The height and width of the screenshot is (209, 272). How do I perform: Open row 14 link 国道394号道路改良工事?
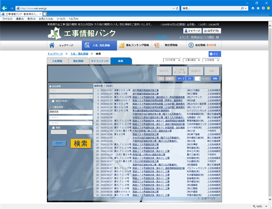pyautogui.click(x=145, y=134)
